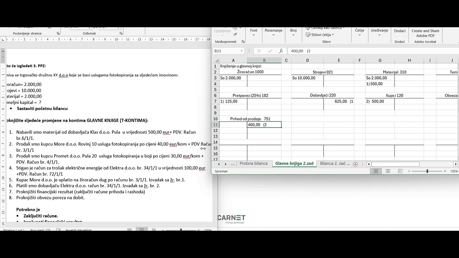
Task: Click the 'Spreman' status in Excel status bar
Action: (221, 171)
